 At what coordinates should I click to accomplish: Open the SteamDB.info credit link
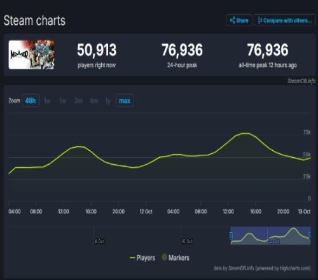coord(301,81)
